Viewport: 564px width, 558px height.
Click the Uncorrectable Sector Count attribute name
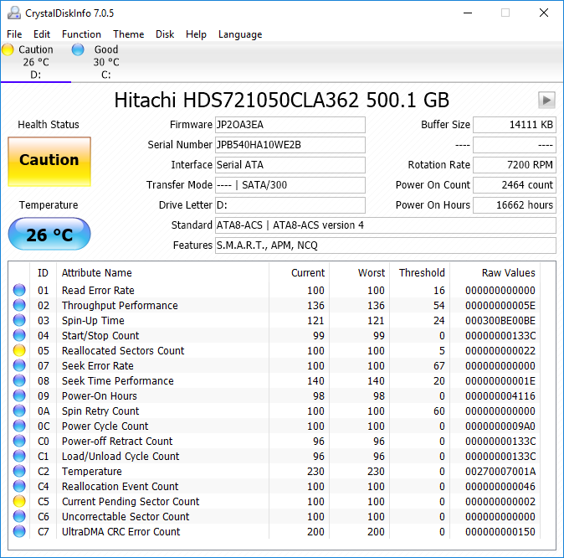pyautogui.click(x=126, y=517)
